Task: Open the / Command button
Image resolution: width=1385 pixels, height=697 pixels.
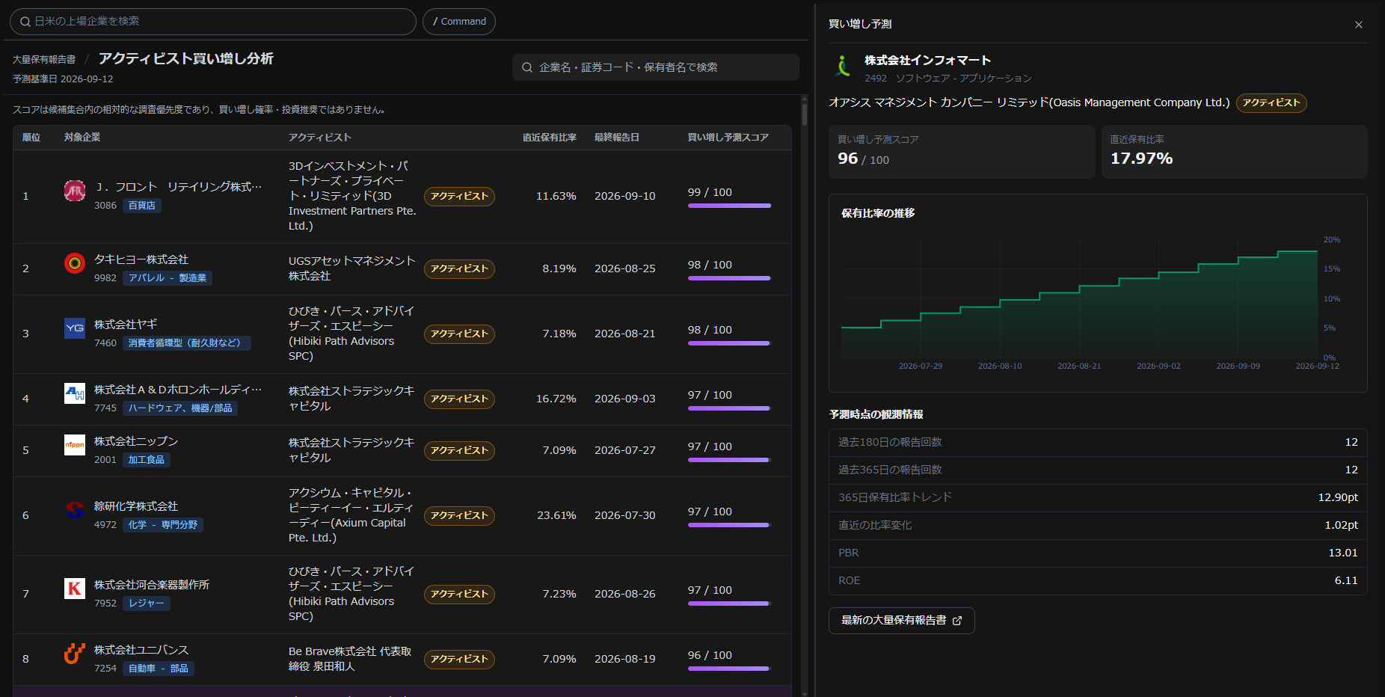Action: (x=459, y=22)
